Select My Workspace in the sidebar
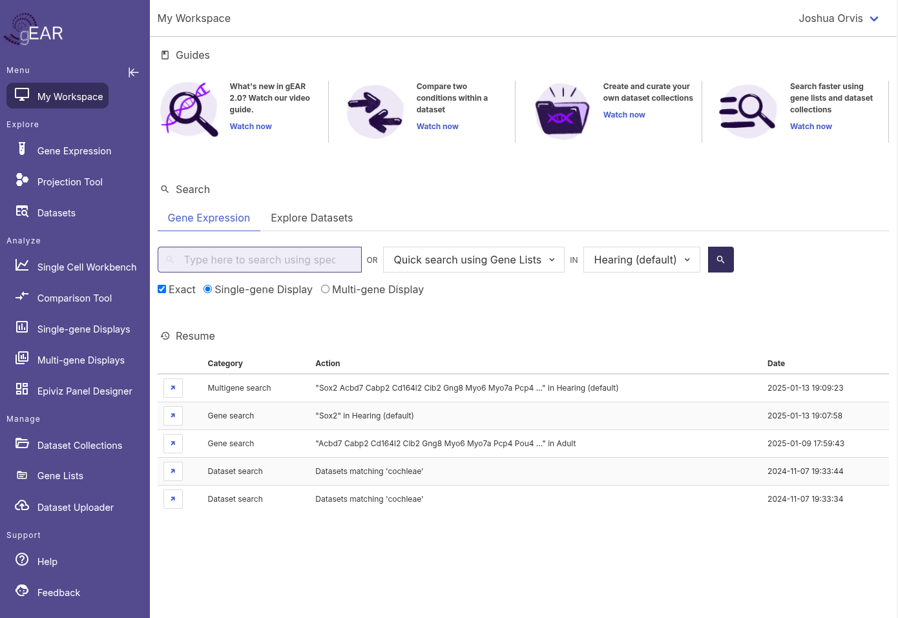Viewport: 898px width, 618px height. point(57,96)
